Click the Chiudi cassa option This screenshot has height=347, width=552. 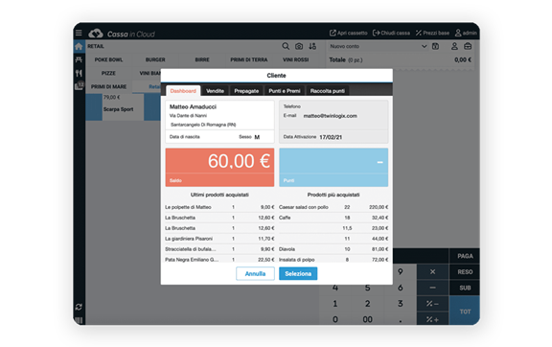coord(391,33)
